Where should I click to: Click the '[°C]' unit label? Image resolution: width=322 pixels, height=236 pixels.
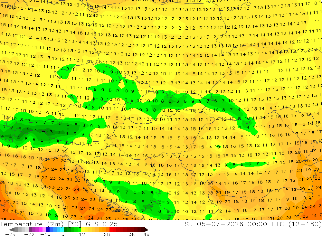tap(75, 224)
